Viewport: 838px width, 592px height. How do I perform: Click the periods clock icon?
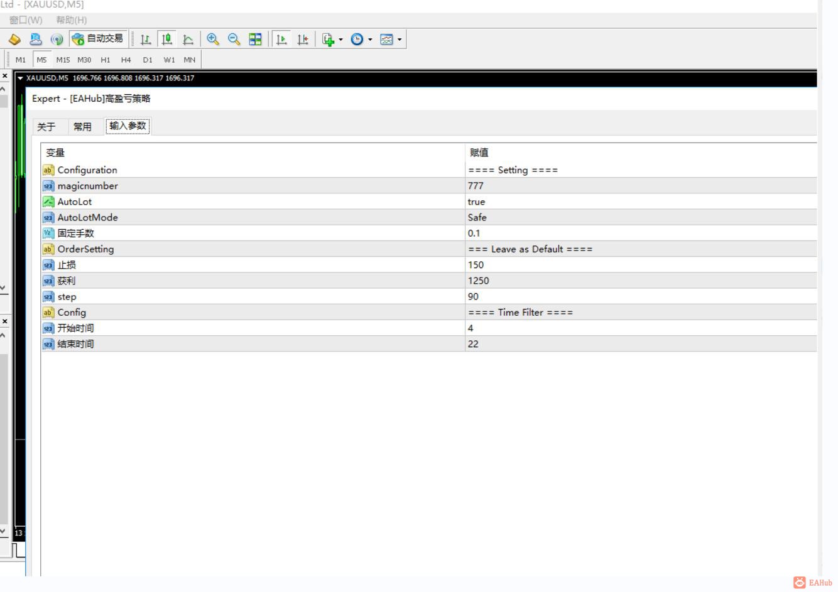[357, 40]
